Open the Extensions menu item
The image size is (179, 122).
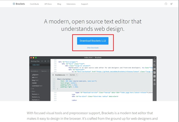click(71, 4)
